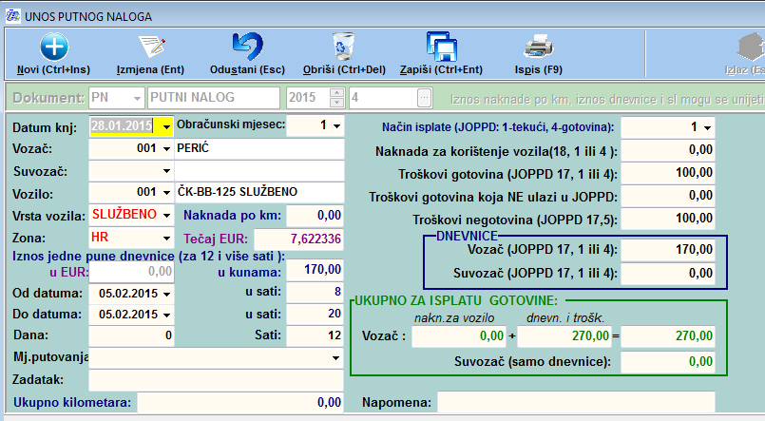This screenshot has height=421, width=765.
Task: Increase the document year 2015 spinner
Action: click(336, 93)
